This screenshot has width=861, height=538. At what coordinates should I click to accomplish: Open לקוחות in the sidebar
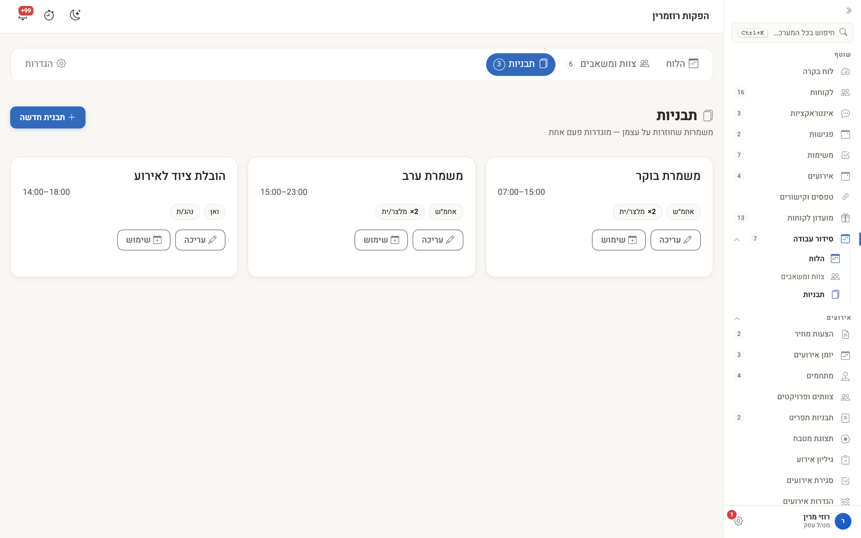pos(792,93)
